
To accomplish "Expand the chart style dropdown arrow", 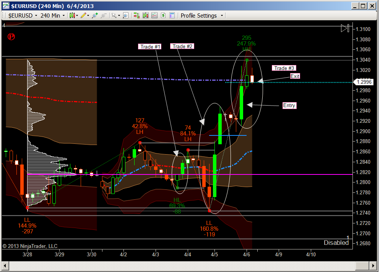I will pyautogui.click(x=77, y=16).
